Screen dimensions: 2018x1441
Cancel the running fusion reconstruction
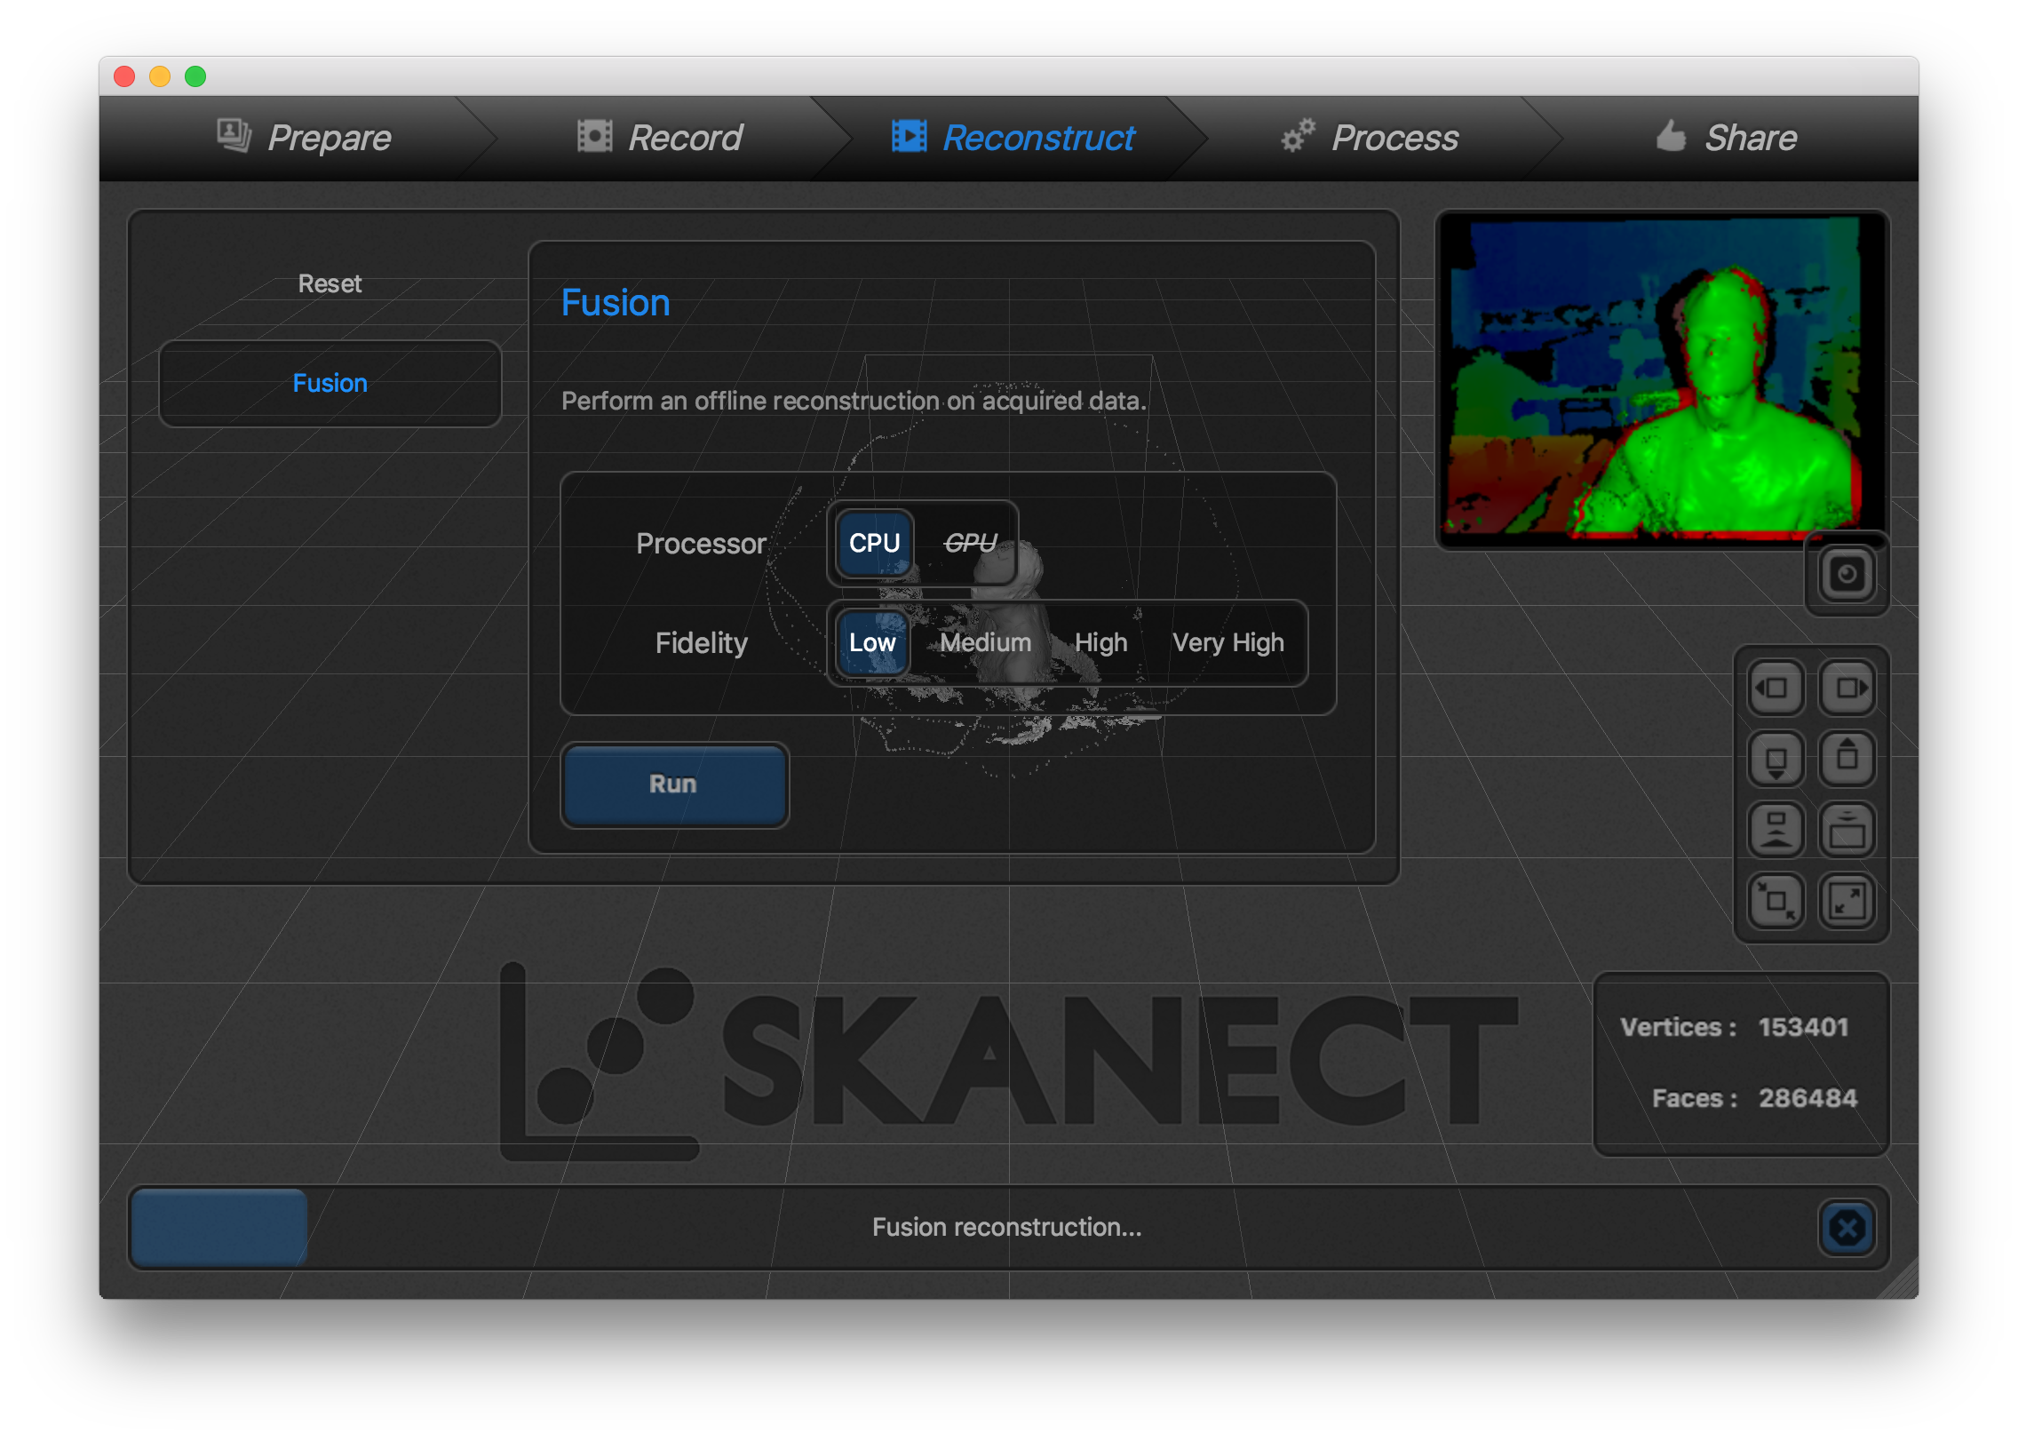(1846, 1230)
